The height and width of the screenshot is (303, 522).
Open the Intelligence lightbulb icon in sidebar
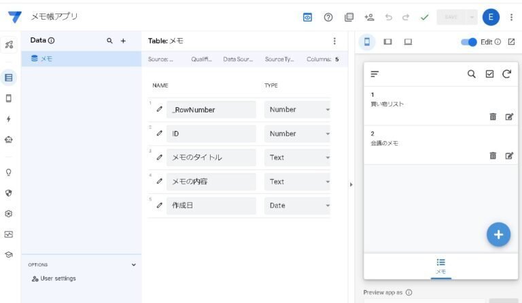pyautogui.click(x=9, y=172)
